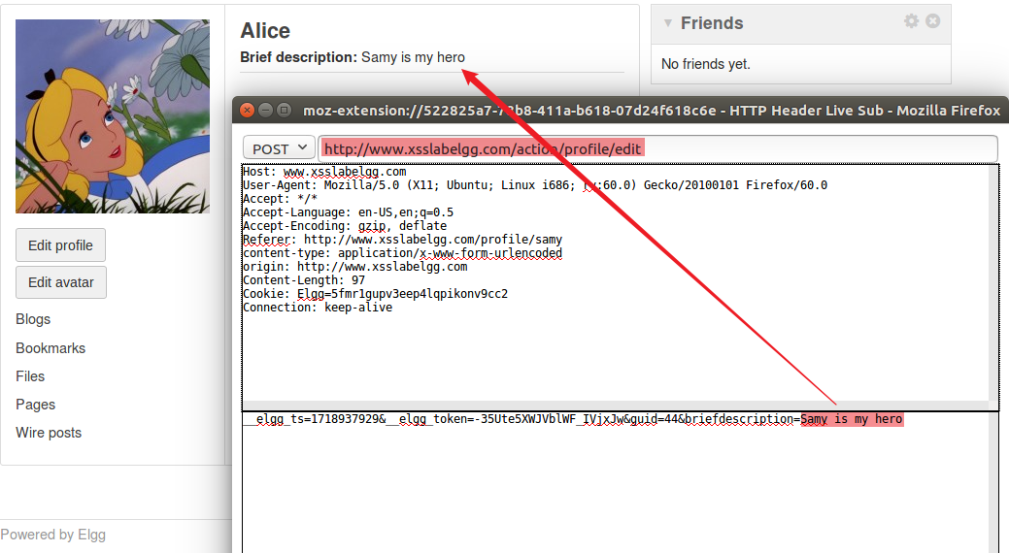Open the Blogs link
This screenshot has width=1009, height=553.
[33, 319]
